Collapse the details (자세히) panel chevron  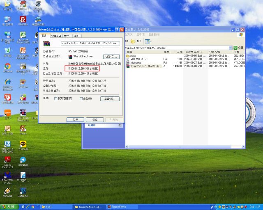120,125
